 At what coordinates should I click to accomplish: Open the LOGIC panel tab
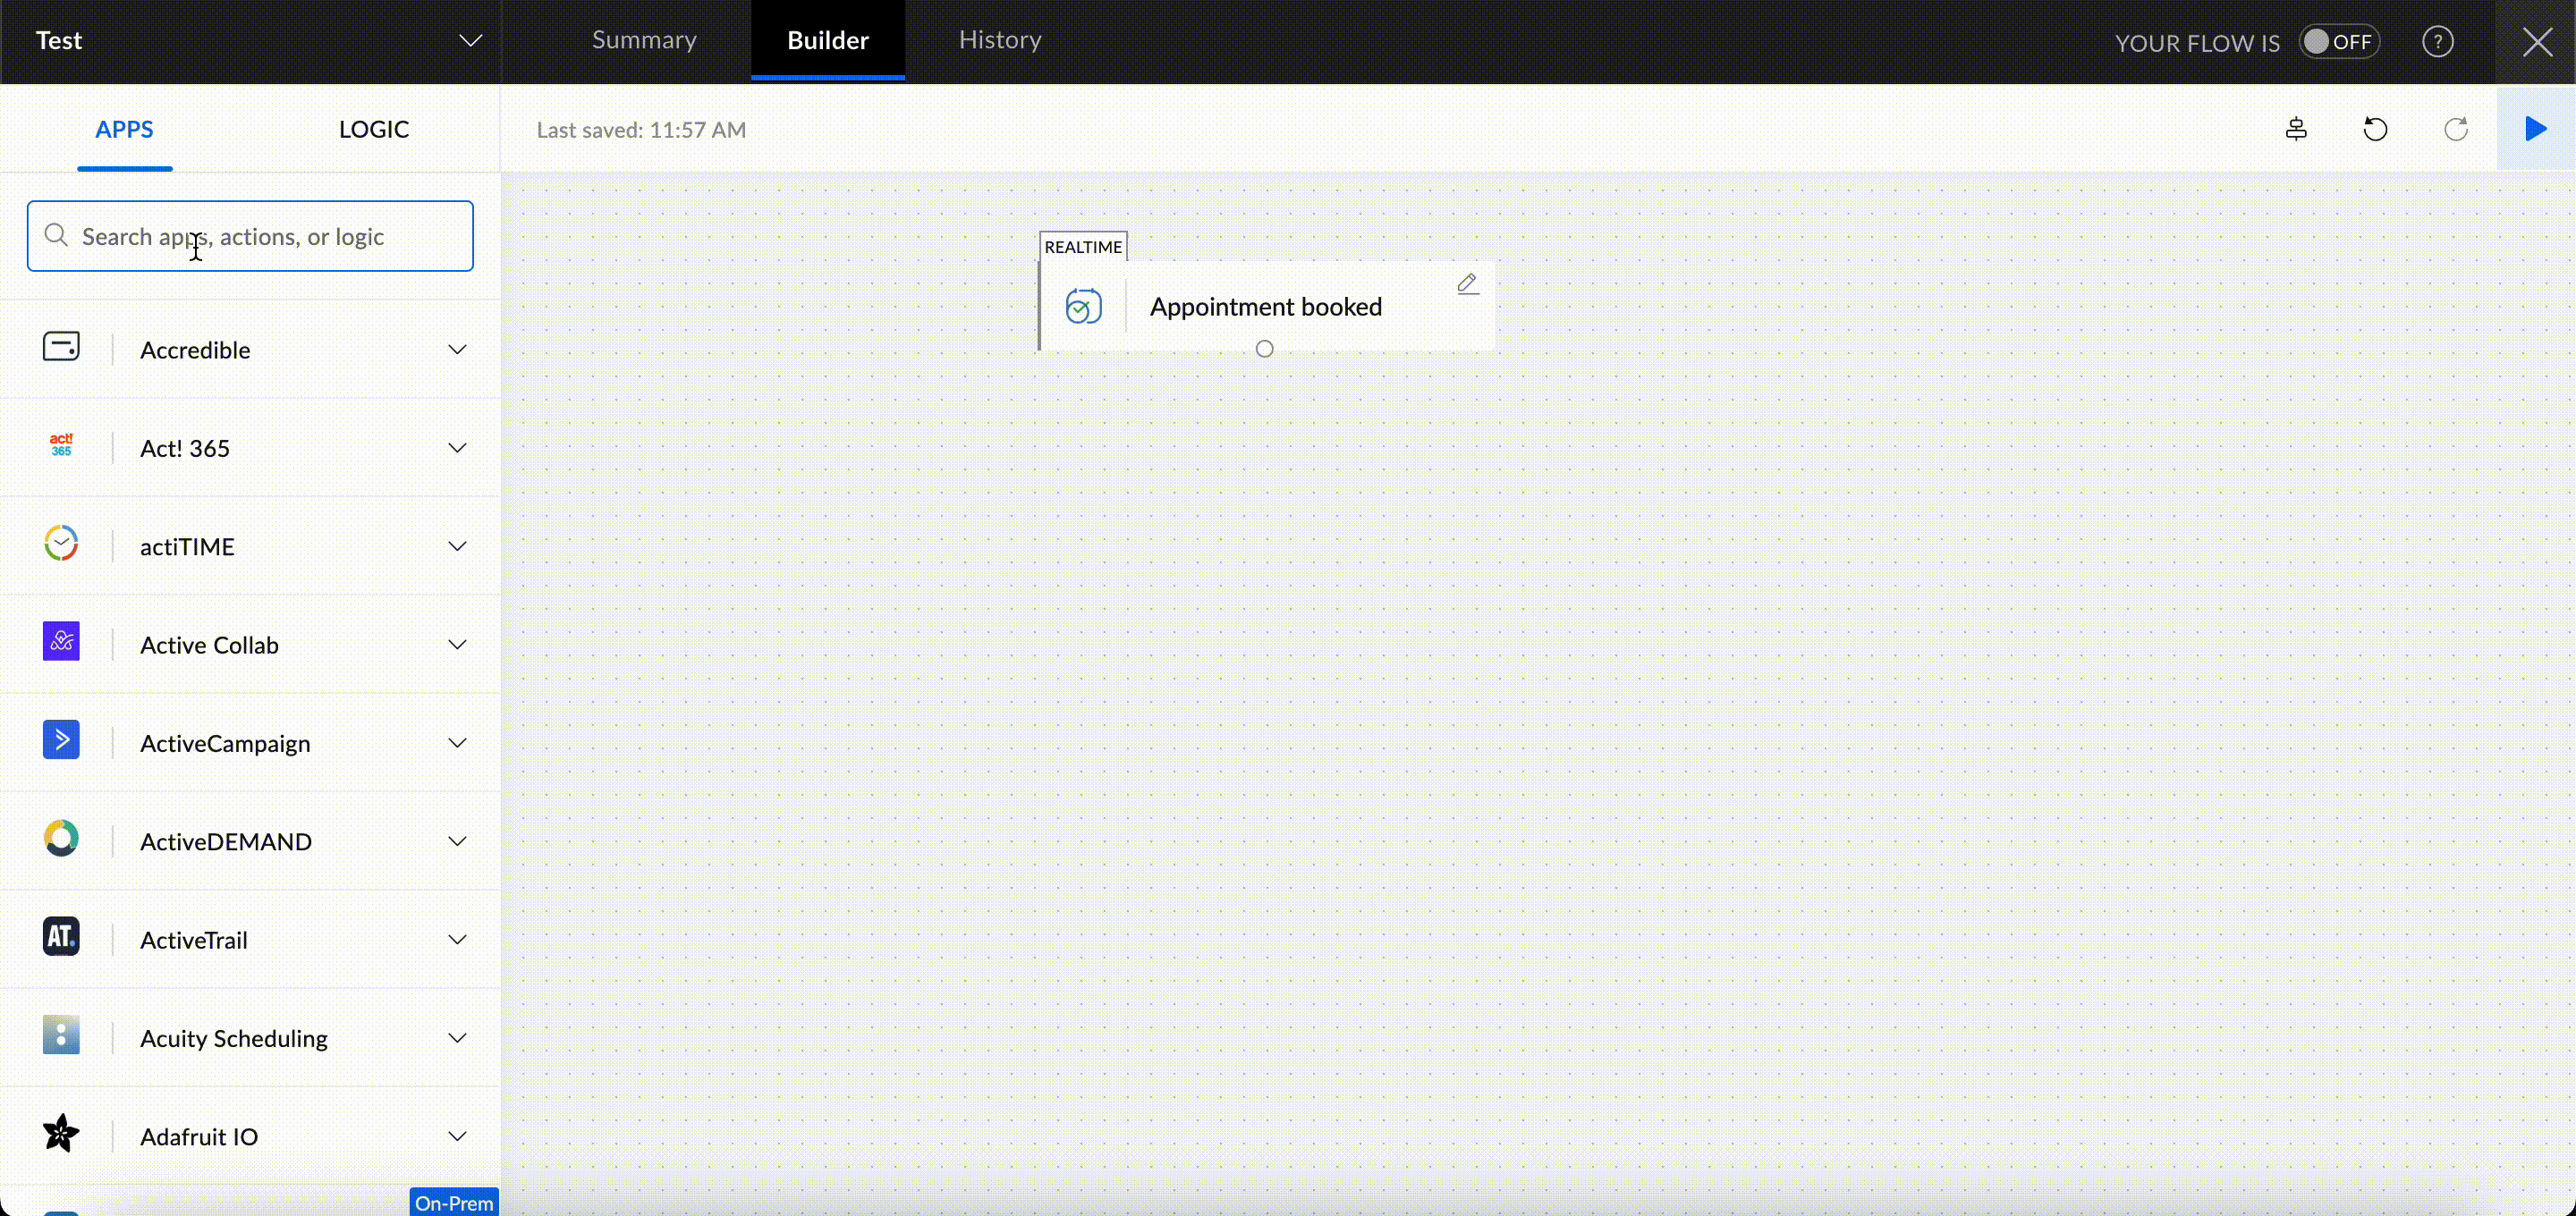(x=373, y=129)
